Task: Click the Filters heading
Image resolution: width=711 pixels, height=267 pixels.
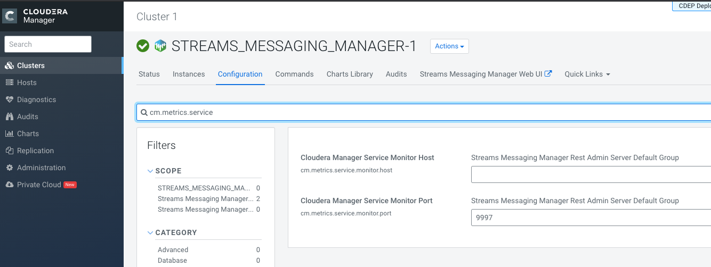Action: click(161, 145)
